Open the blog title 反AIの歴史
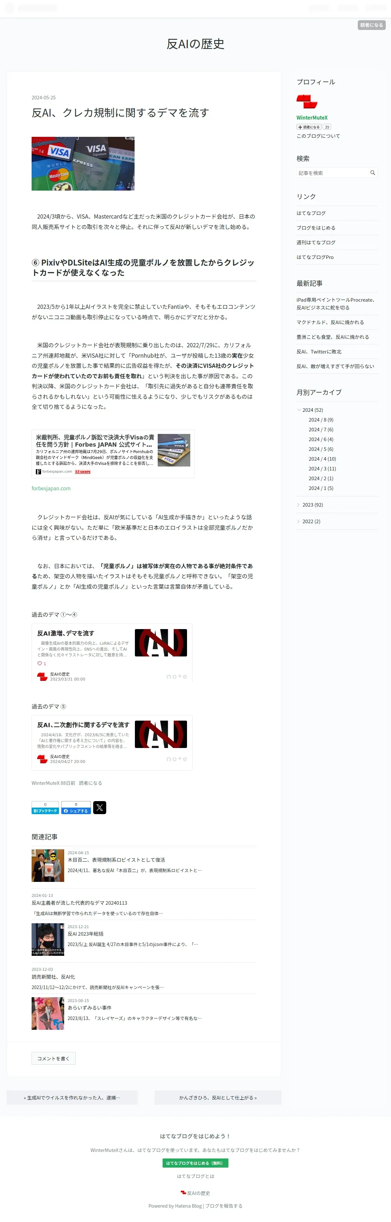Viewport: 391px width, 1222px height. click(195, 44)
